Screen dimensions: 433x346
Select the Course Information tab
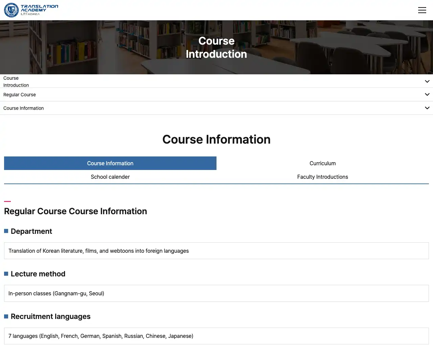(110, 163)
